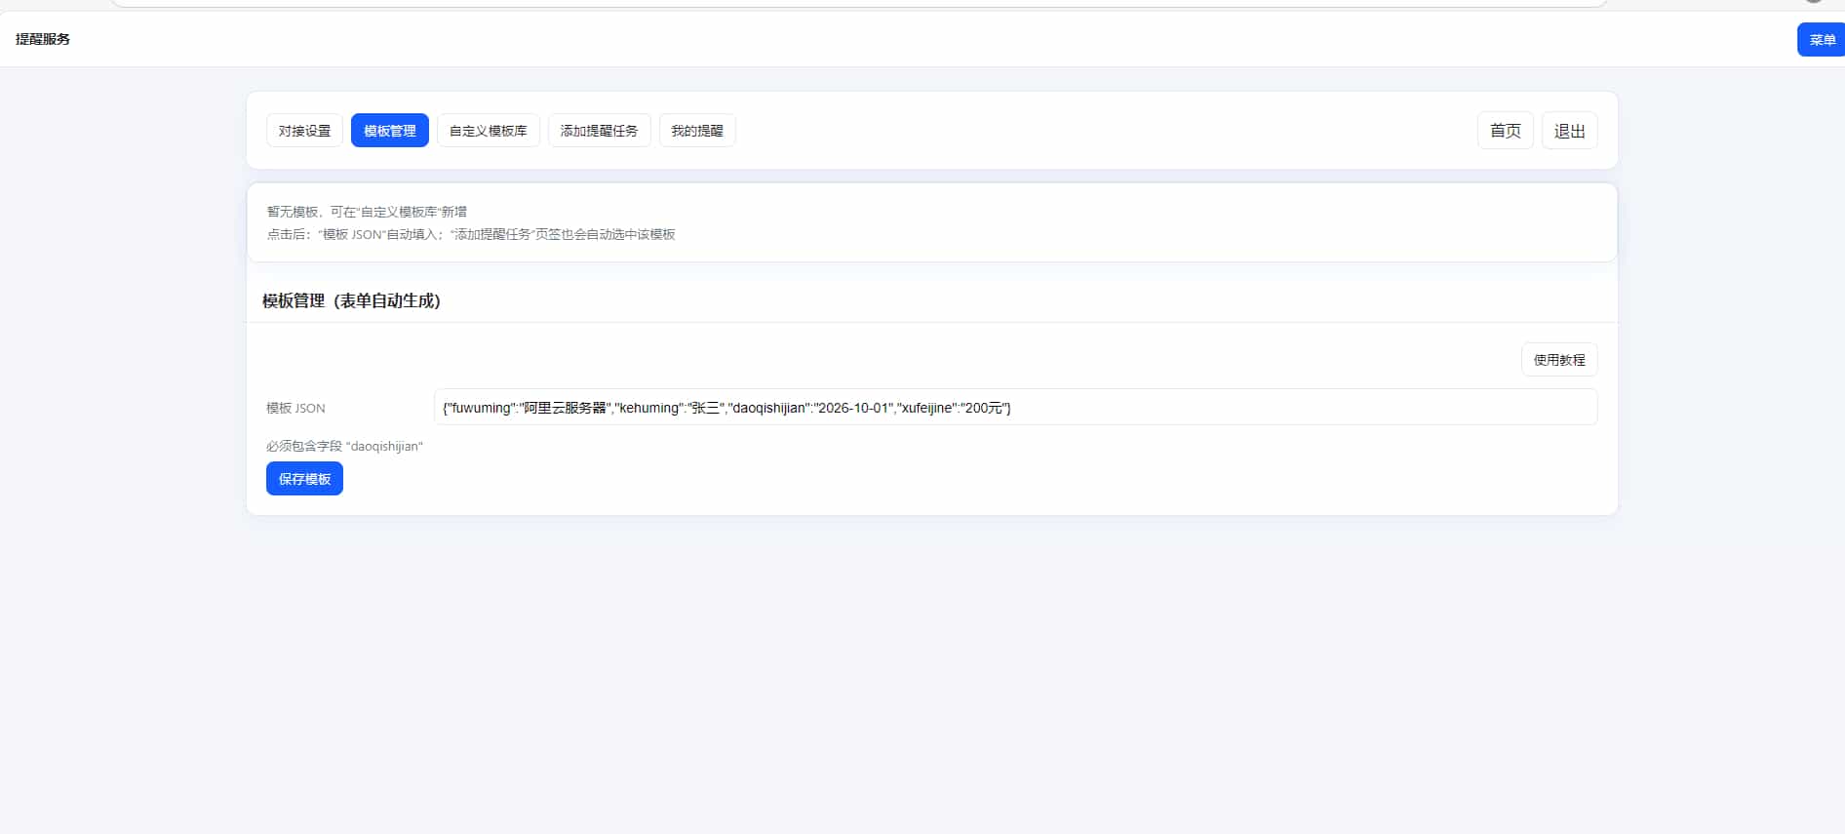Go to the 添加提醒任务 tab
Screen dimensions: 1845x834
[x=599, y=131]
